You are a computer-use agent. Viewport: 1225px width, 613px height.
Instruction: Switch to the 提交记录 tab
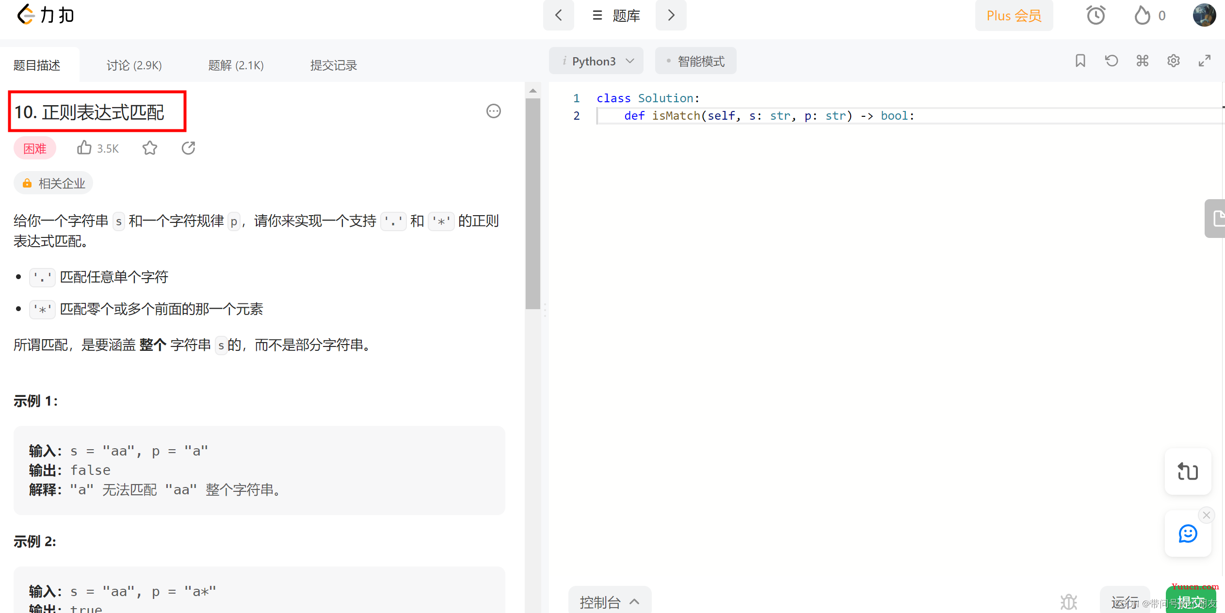pyautogui.click(x=334, y=65)
